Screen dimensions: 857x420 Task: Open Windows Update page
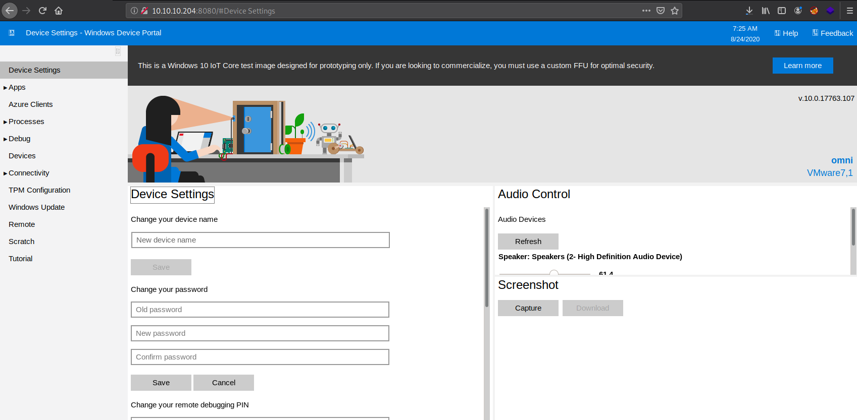(36, 207)
